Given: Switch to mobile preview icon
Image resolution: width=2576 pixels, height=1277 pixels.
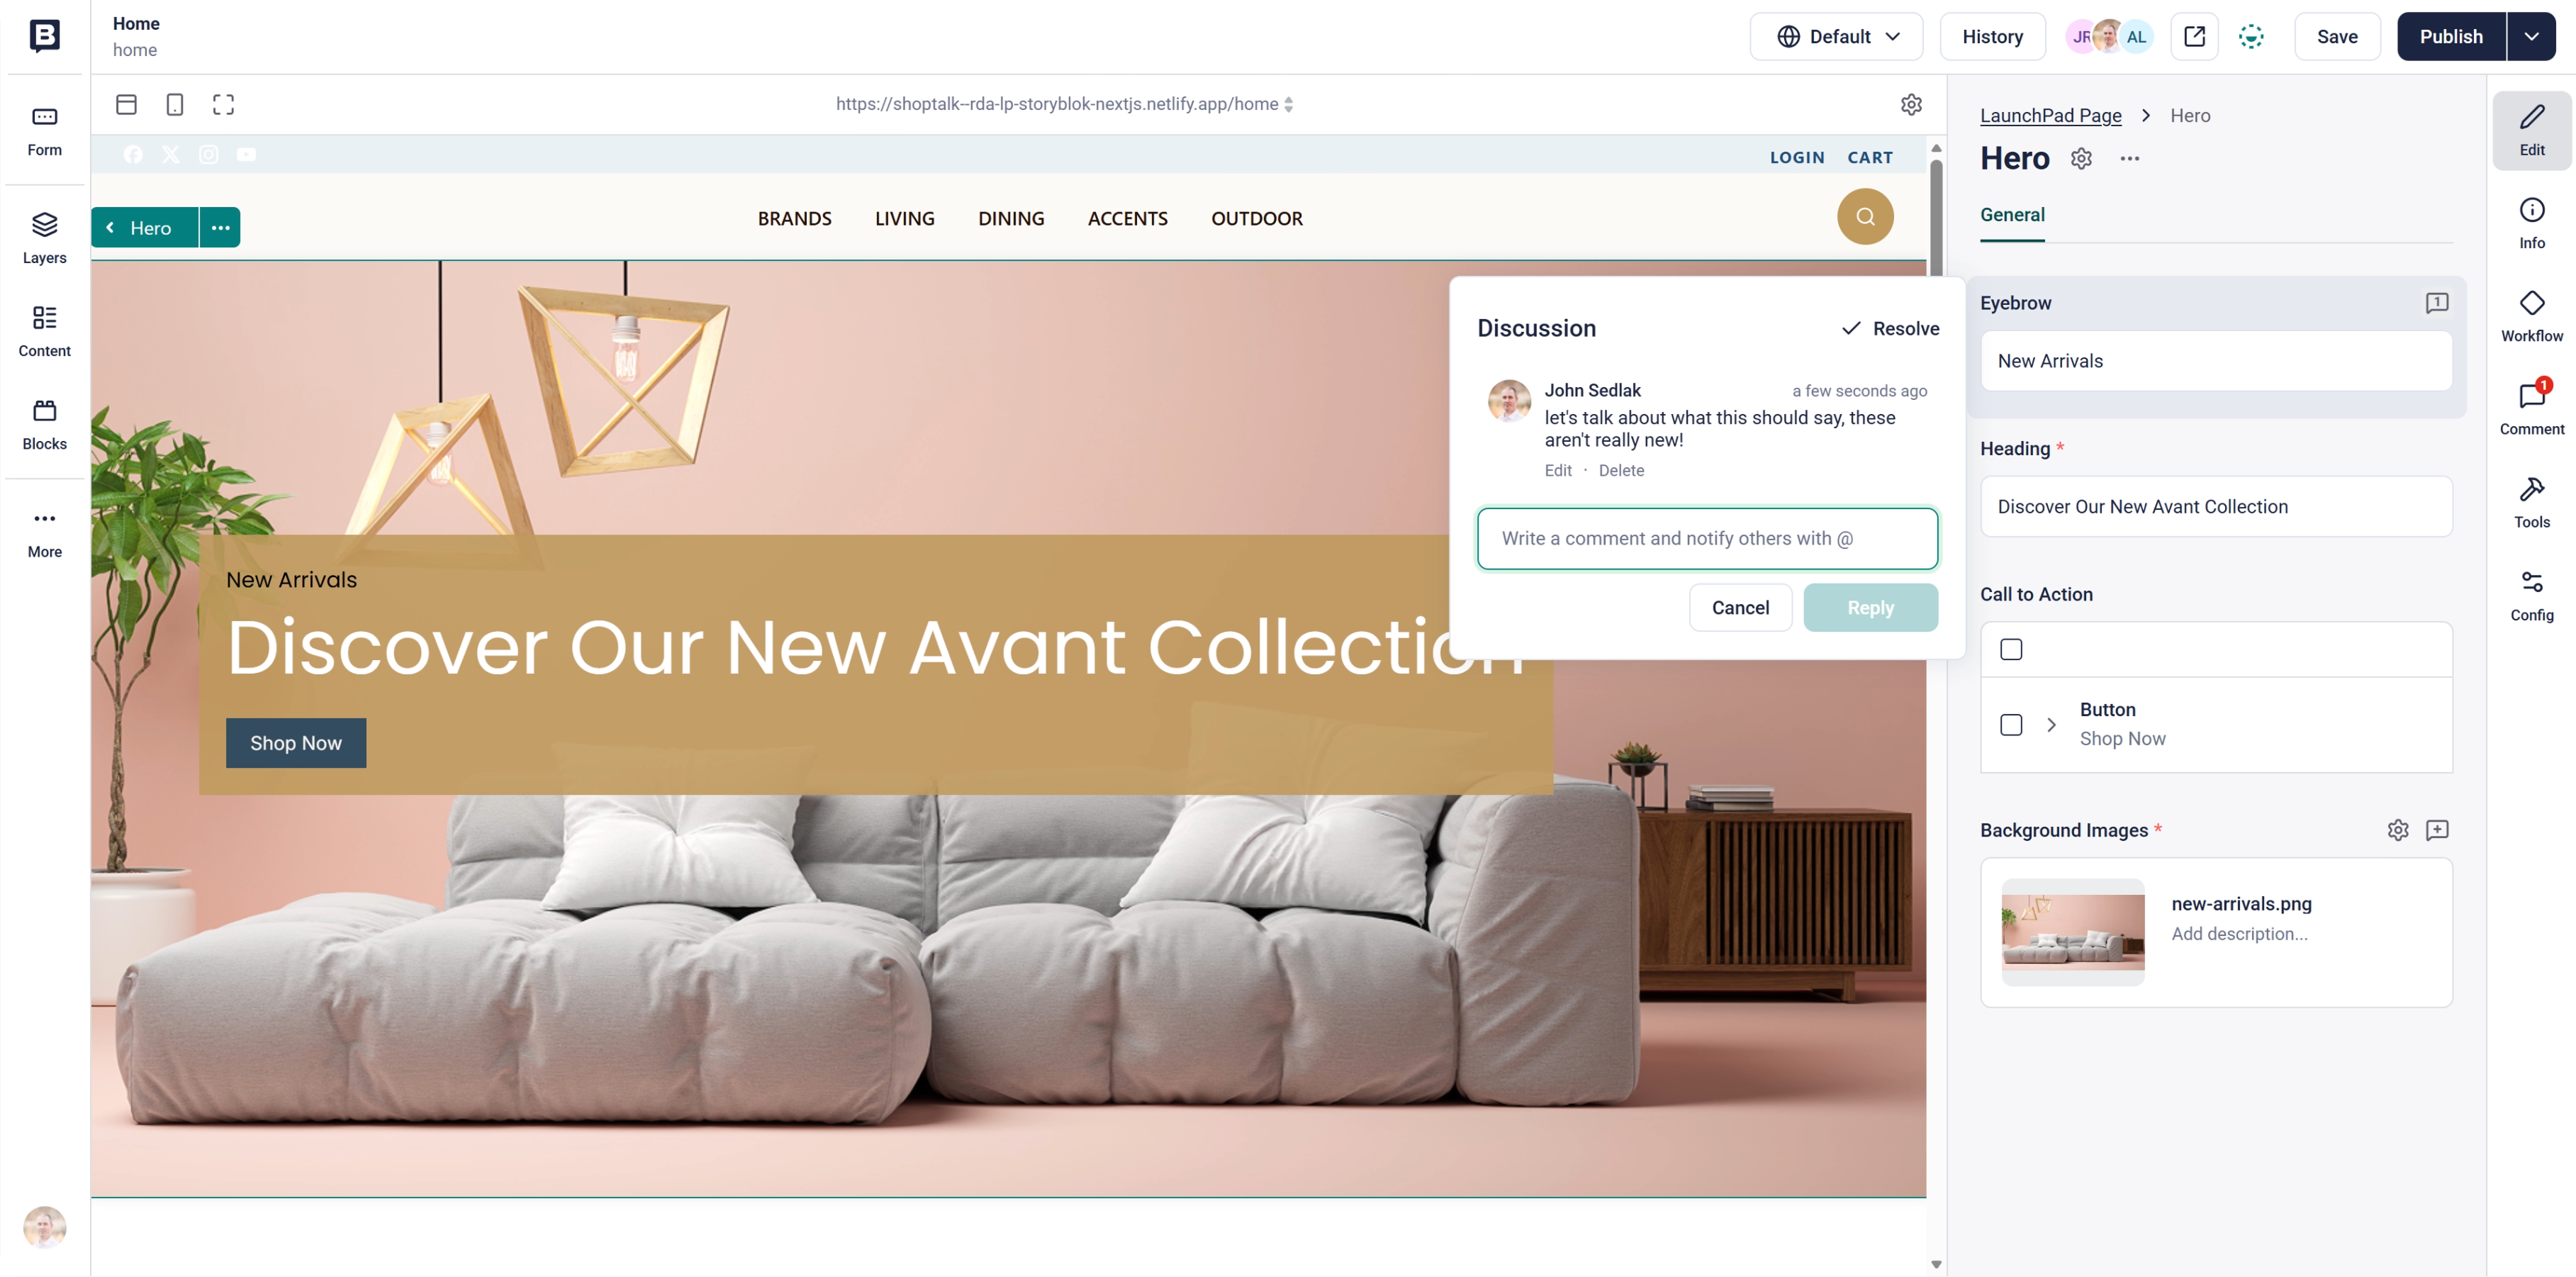Looking at the screenshot, I should coord(175,104).
